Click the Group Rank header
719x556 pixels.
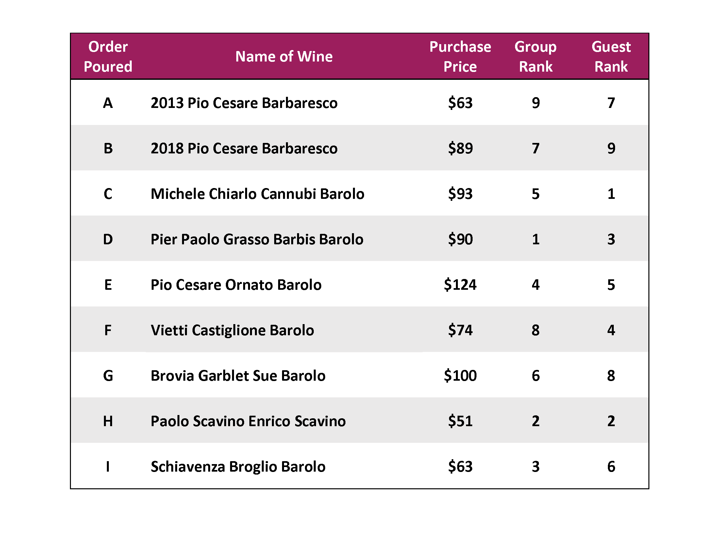point(535,56)
